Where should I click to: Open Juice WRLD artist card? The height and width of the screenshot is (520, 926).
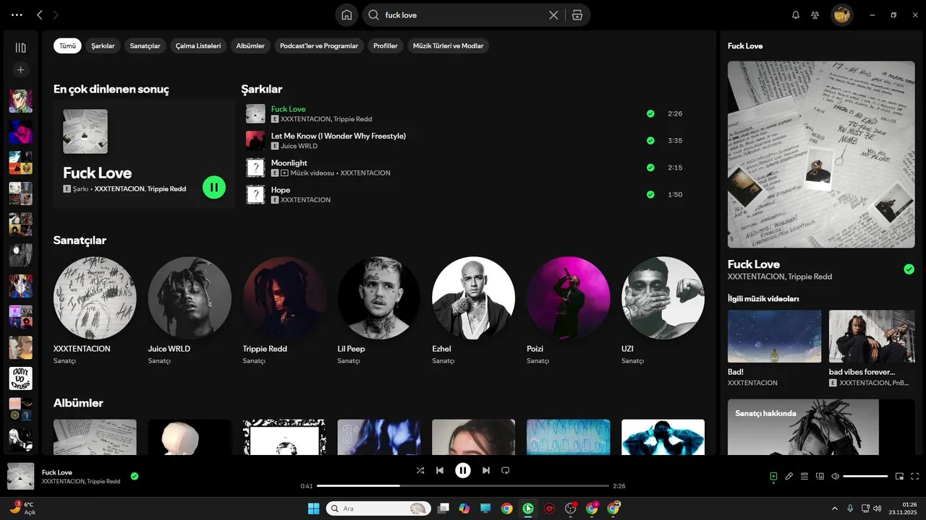coord(190,311)
